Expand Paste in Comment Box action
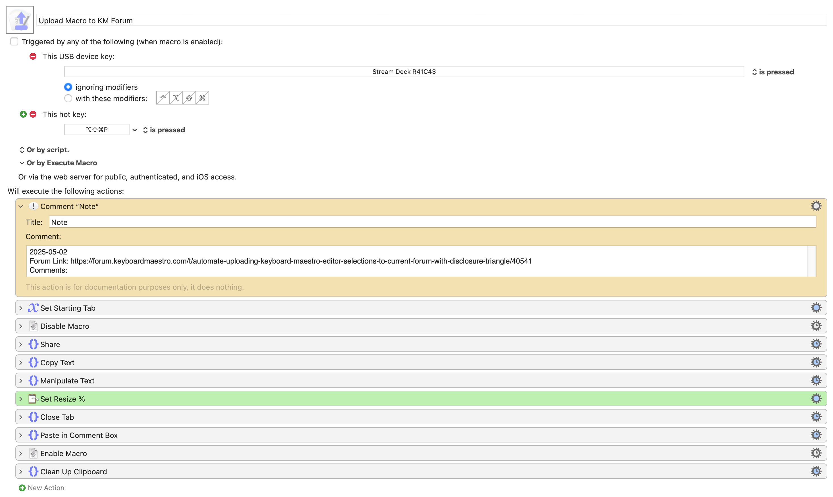Screen dimensions: 833x497 pos(21,435)
